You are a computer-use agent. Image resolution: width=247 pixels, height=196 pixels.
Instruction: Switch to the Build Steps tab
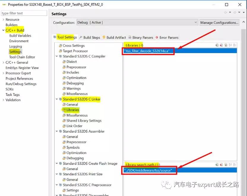91,37
